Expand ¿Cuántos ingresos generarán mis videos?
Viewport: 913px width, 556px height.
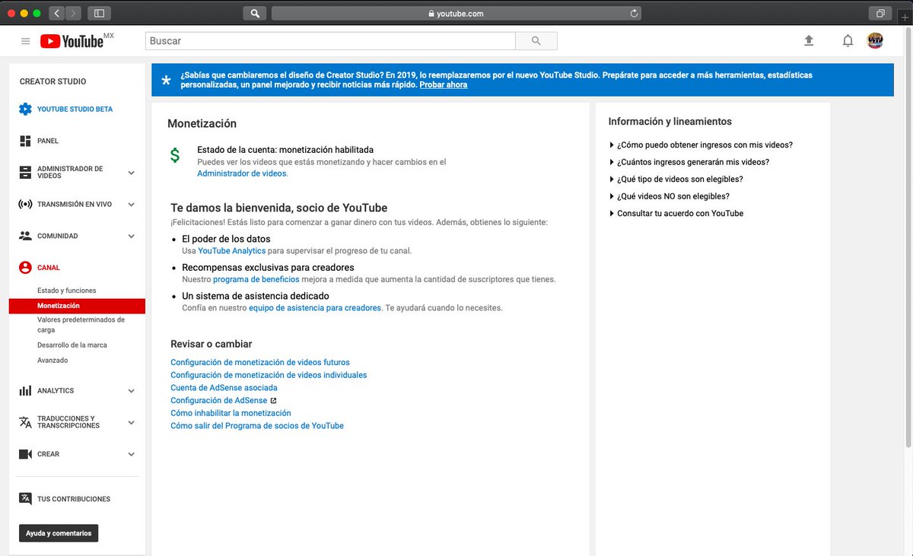[689, 162]
